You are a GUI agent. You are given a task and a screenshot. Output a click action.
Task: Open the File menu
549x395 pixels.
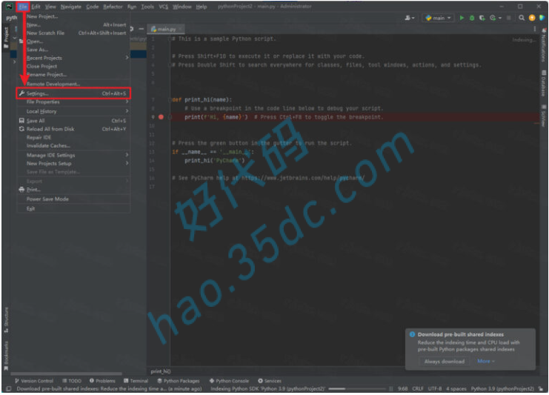tap(23, 7)
